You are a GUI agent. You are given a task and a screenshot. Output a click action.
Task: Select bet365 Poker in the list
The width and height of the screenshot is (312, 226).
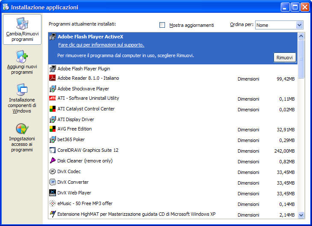(x=71, y=139)
